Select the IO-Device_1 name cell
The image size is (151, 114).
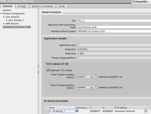click(x=62, y=111)
